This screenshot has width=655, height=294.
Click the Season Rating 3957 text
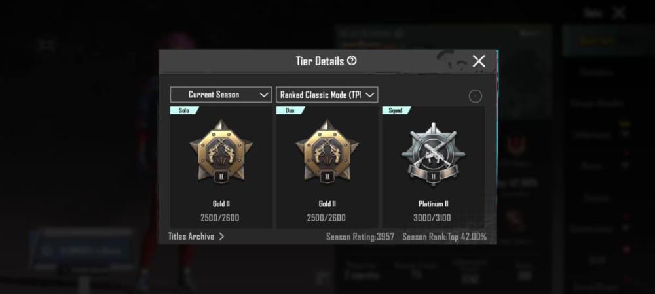(360, 237)
